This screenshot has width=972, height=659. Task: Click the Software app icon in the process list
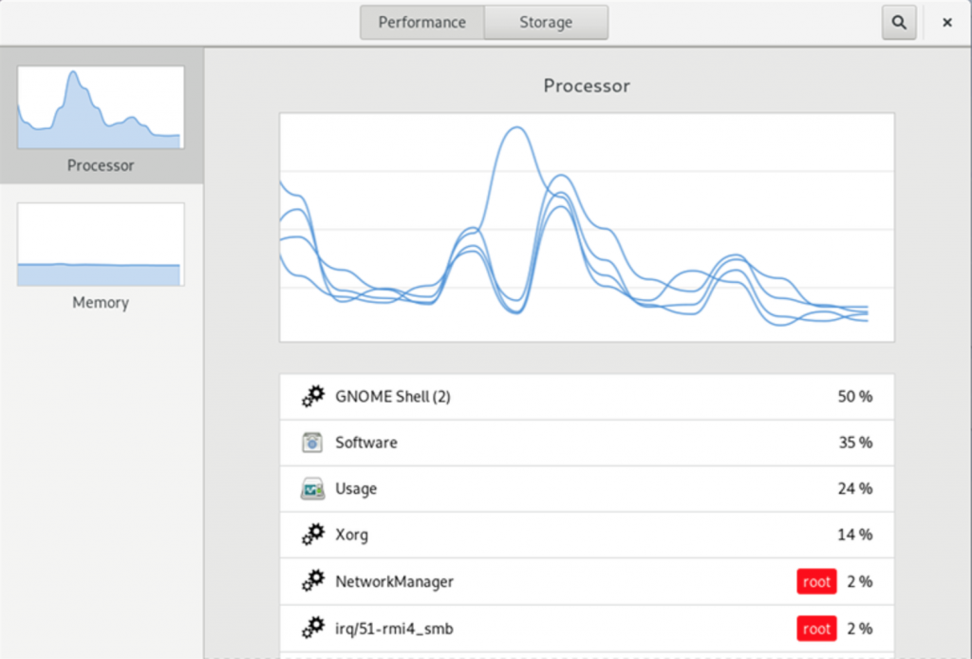[x=312, y=442]
